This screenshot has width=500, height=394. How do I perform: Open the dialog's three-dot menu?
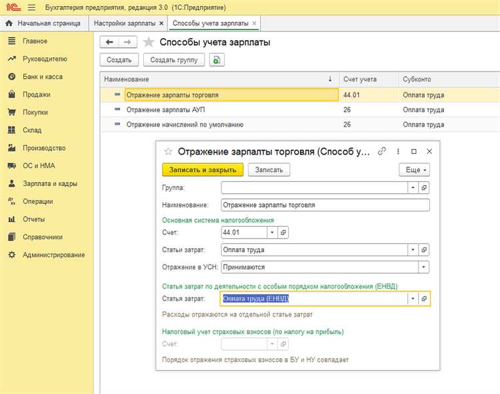click(x=398, y=151)
